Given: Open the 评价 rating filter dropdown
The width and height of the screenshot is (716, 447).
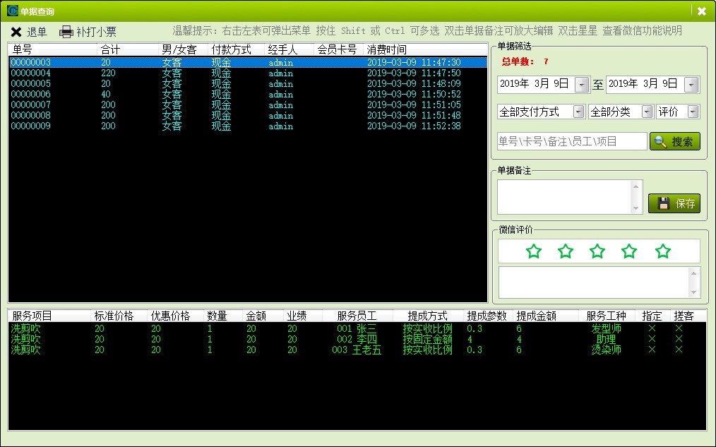Looking at the screenshot, I should click(x=693, y=112).
